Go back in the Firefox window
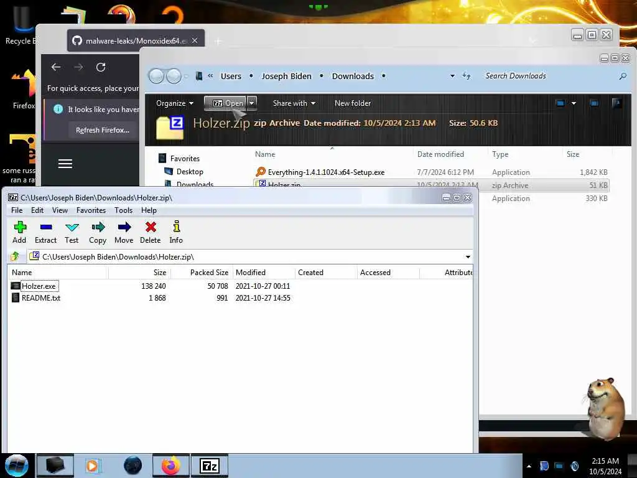 pyautogui.click(x=56, y=67)
